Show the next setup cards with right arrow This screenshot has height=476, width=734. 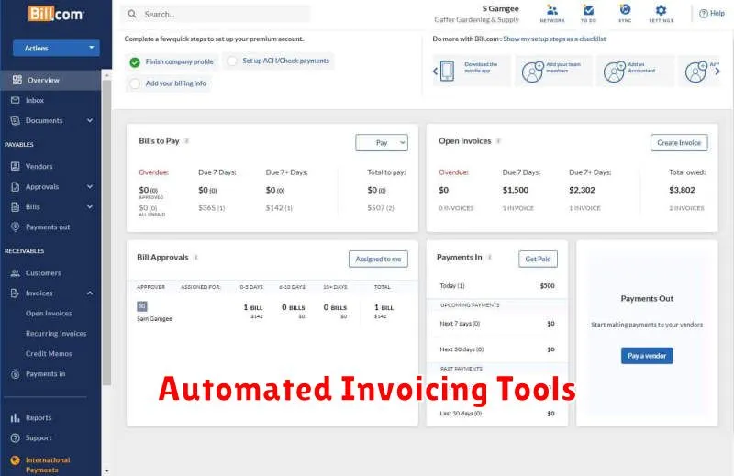point(717,72)
